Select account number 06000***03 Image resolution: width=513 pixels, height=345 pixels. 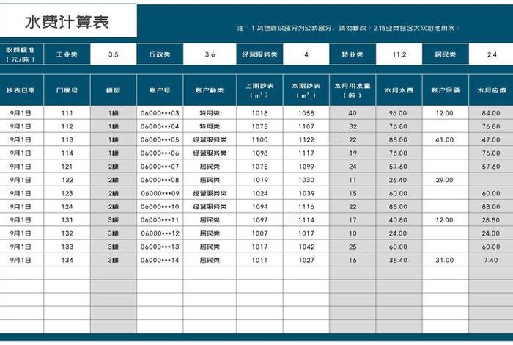tap(160, 113)
